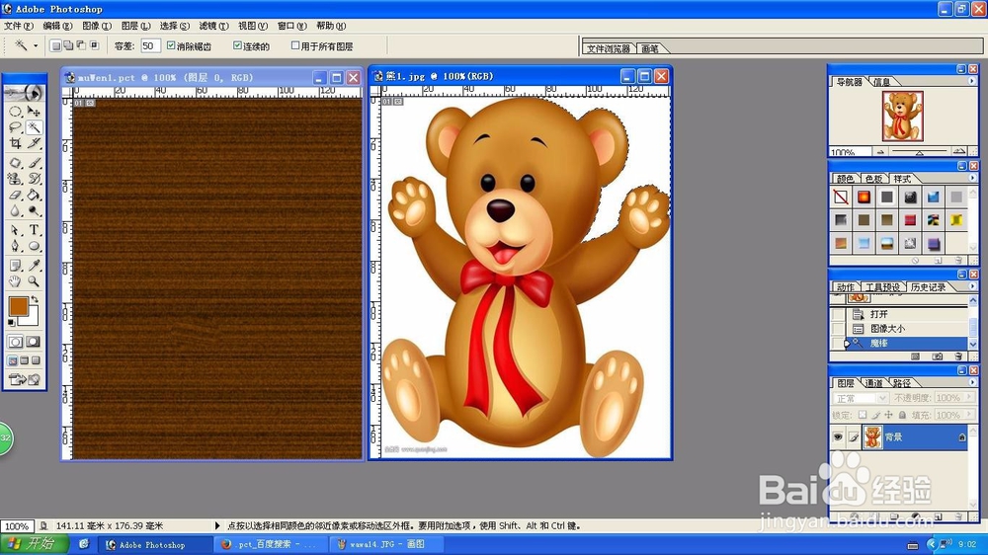The height and width of the screenshot is (555, 988).
Task: Click the Navigator zoom slider
Action: tap(920, 152)
